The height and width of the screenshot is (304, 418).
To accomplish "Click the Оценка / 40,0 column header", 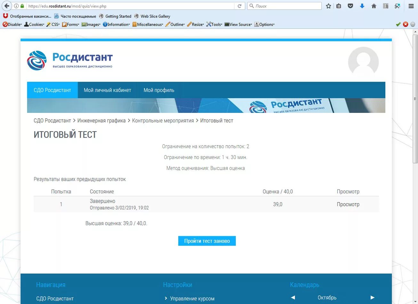I will (278, 191).
